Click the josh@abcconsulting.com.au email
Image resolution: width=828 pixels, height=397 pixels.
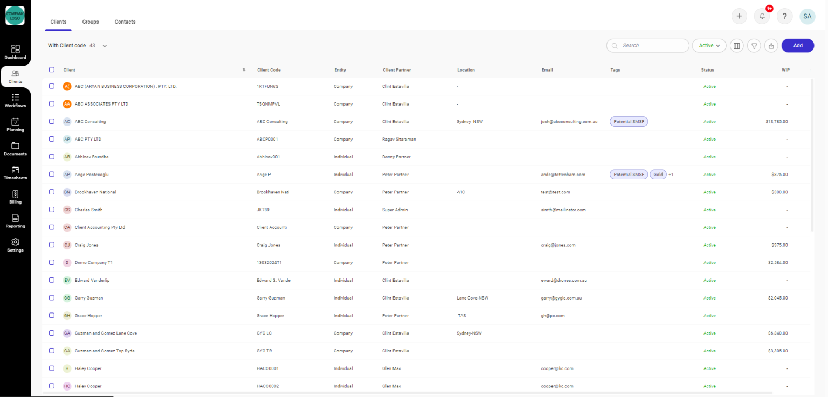tap(569, 122)
